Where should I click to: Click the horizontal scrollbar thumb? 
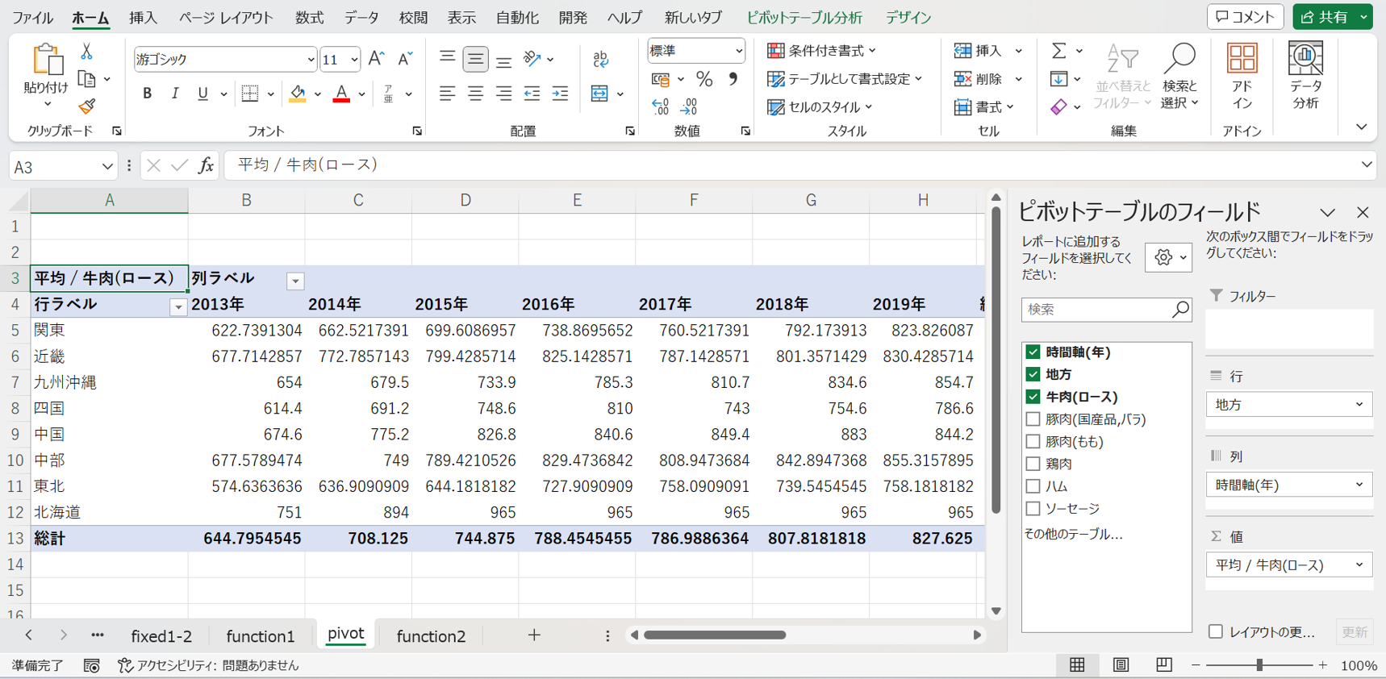pyautogui.click(x=715, y=635)
